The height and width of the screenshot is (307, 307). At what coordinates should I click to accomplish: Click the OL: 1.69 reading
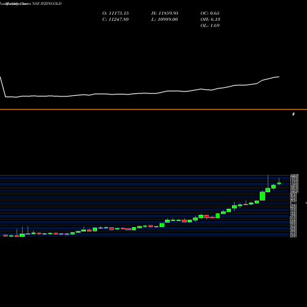(x=210, y=26)
